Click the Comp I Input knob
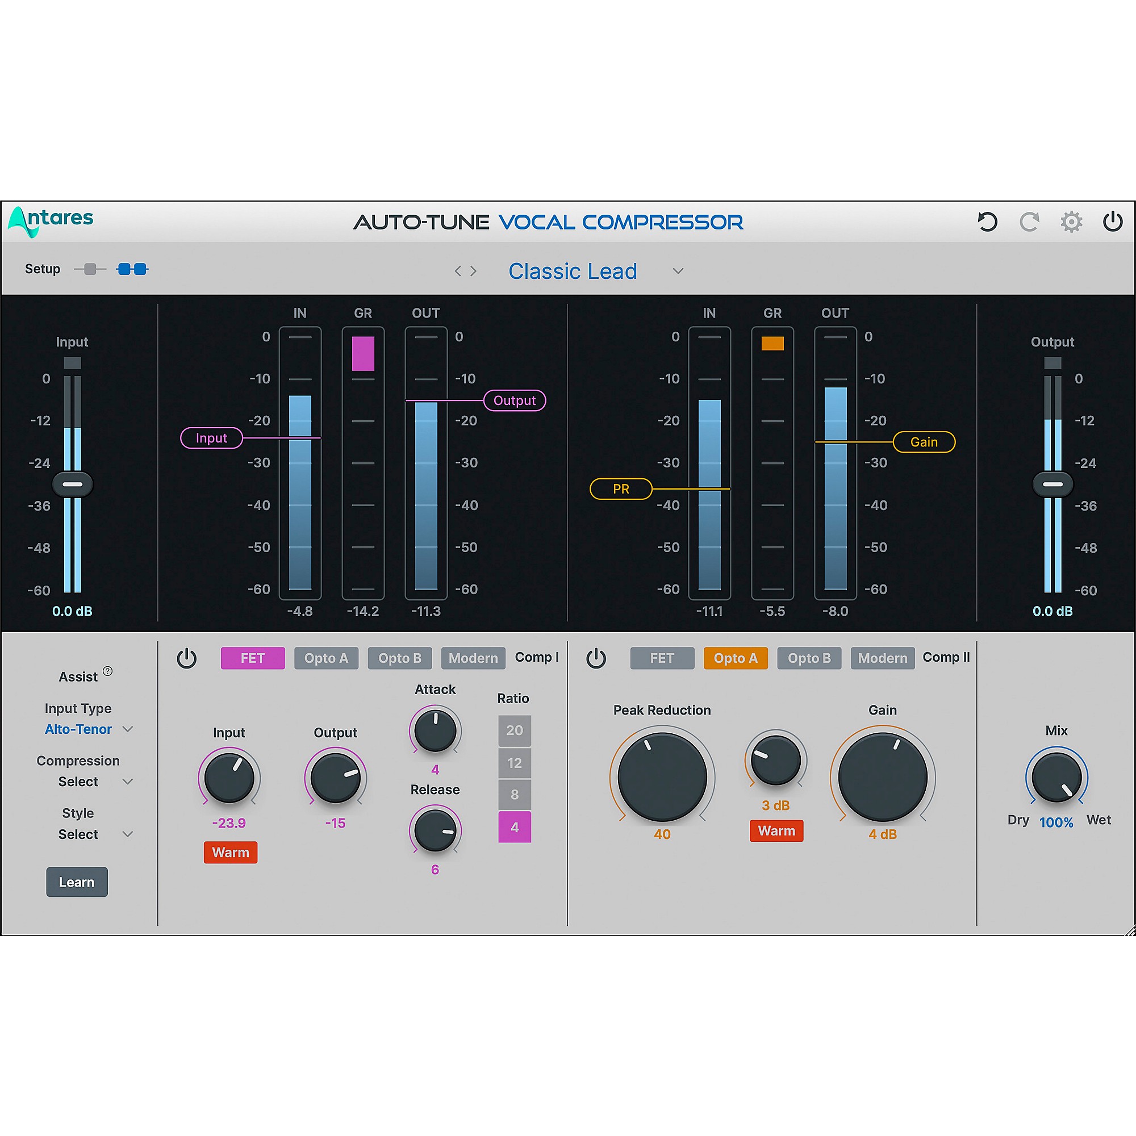 point(229,778)
